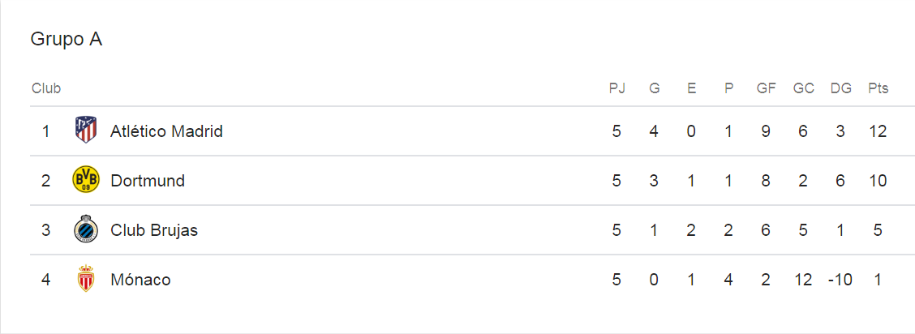The height and width of the screenshot is (334, 915).
Task: Select the Club Brujas team name
Action: pos(154,230)
